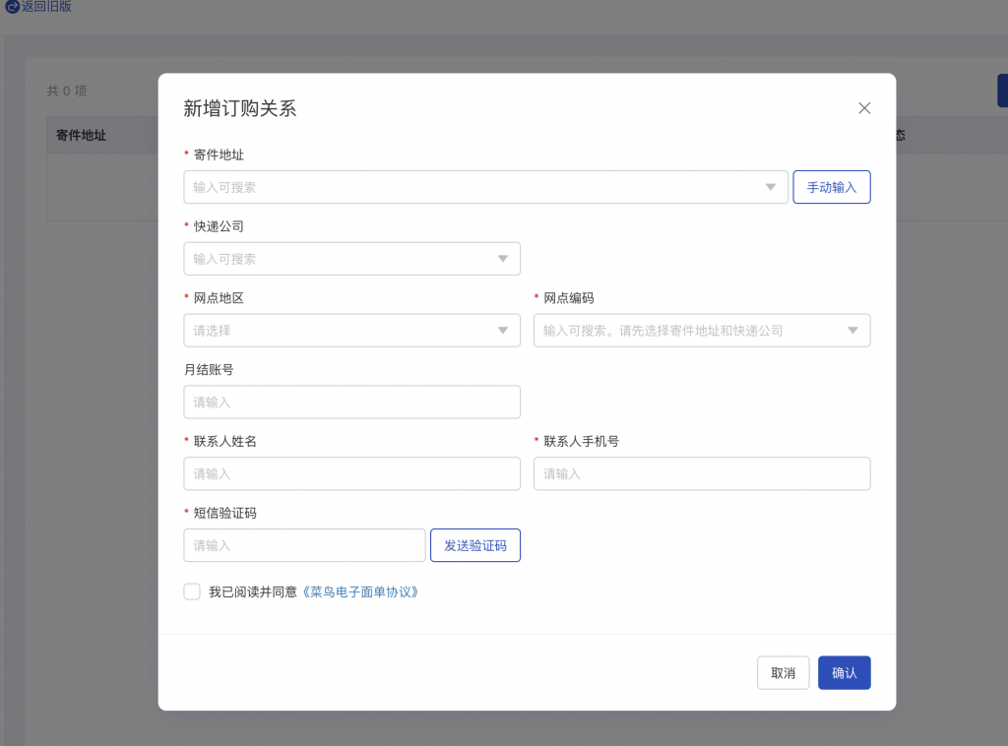This screenshot has height=746, width=1008.
Task: Click the 寄件地址 table column header
Action: 81,136
